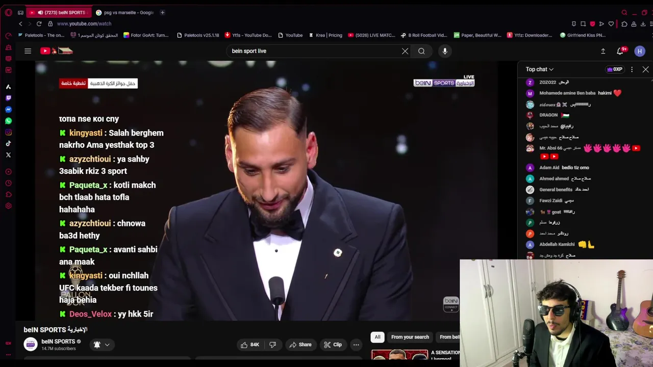Open X (Twitter) from the sidebar

point(8,154)
